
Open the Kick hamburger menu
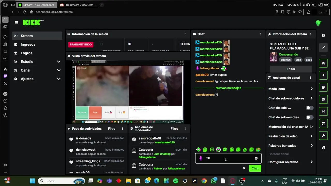pyautogui.click(x=17, y=23)
